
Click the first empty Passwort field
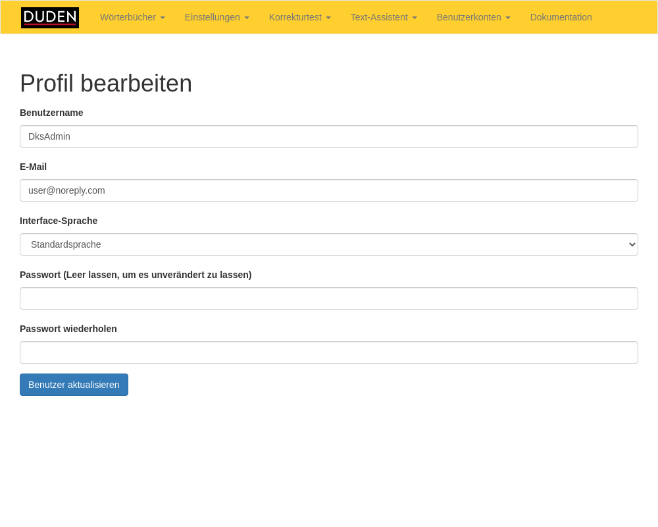[329, 298]
